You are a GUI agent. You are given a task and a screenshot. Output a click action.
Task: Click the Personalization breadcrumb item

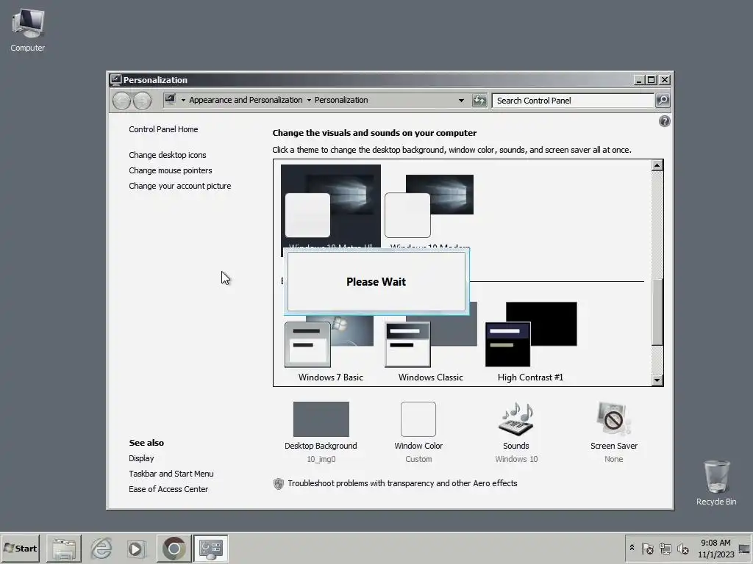(341, 100)
